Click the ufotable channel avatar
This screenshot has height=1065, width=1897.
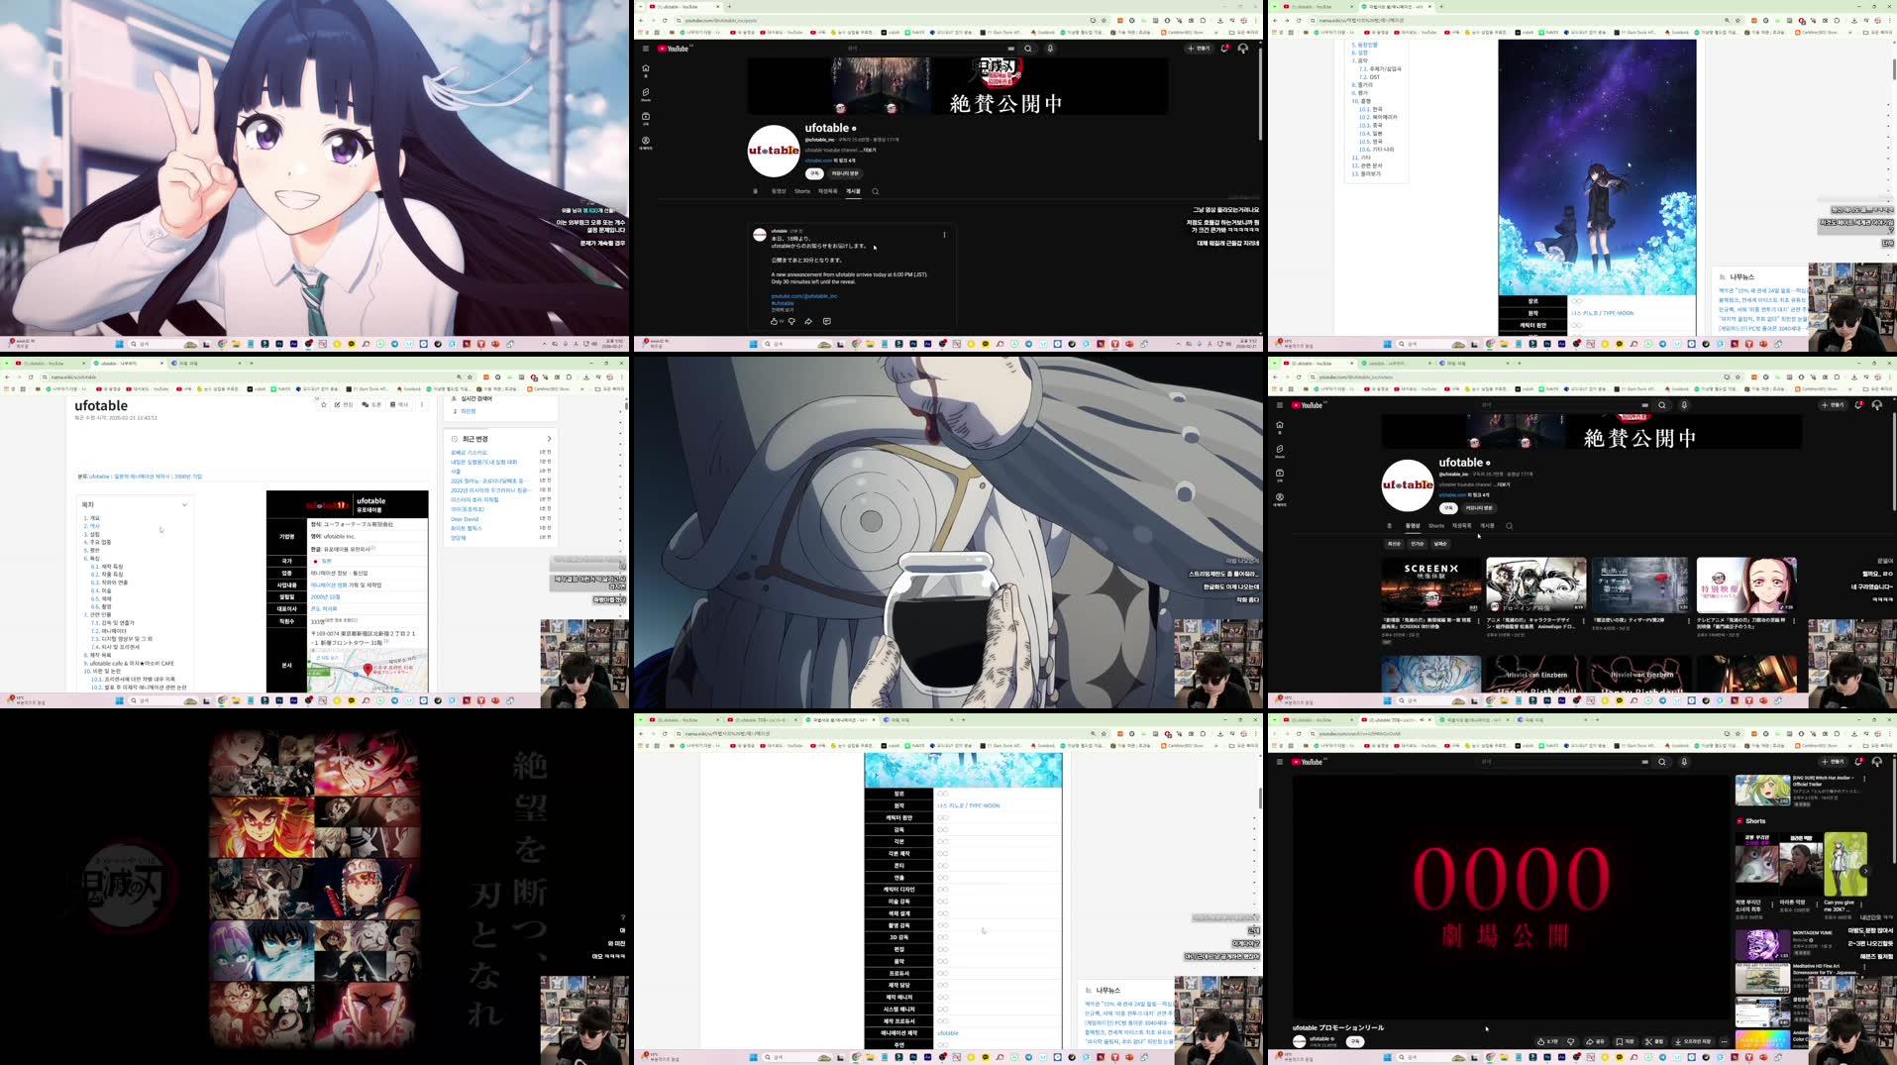tap(773, 151)
